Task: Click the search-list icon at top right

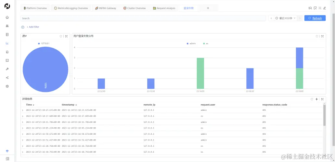Action: point(310,8)
